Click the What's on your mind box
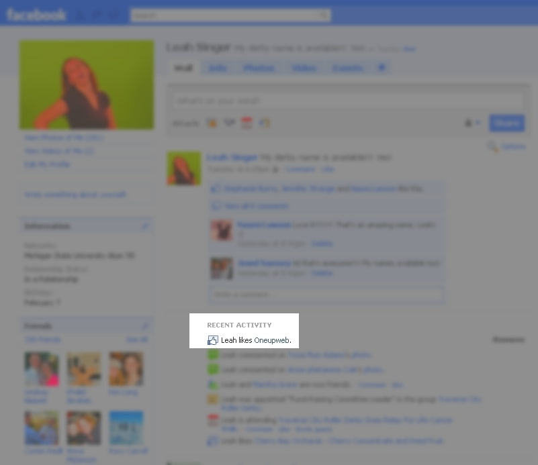Viewport: 538px width, 465px height. point(348,101)
